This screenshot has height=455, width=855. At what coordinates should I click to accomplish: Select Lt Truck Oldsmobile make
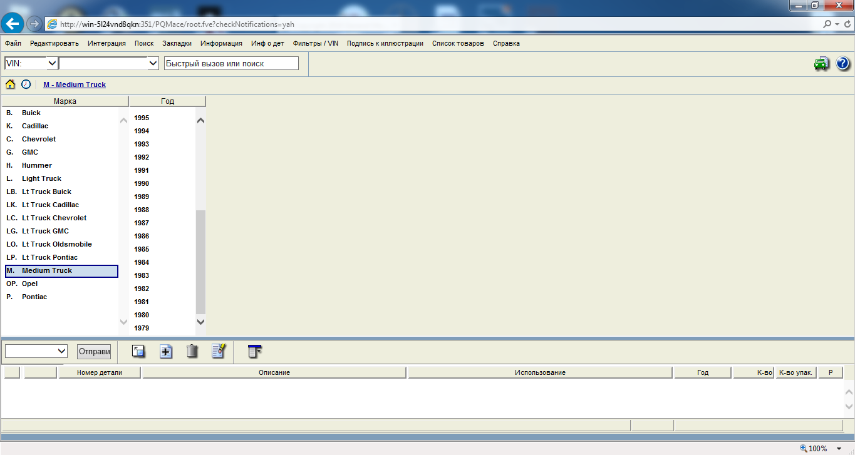pyautogui.click(x=57, y=244)
